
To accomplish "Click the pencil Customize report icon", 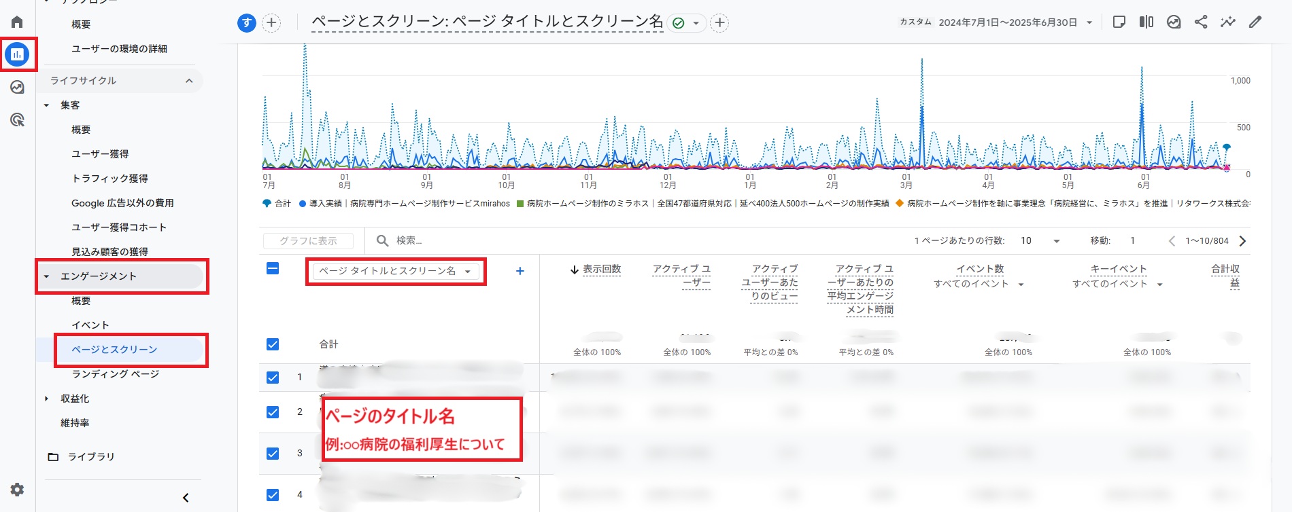I will click(x=1255, y=22).
